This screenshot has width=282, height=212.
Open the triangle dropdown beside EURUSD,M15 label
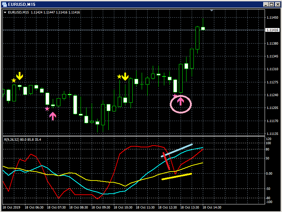click(x=5, y=12)
